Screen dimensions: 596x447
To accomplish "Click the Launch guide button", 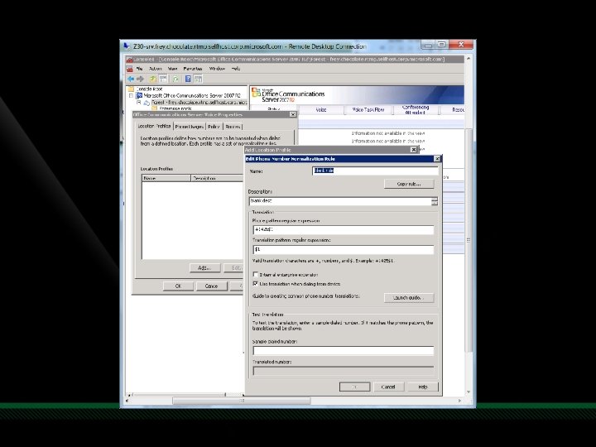I will tap(409, 298).
